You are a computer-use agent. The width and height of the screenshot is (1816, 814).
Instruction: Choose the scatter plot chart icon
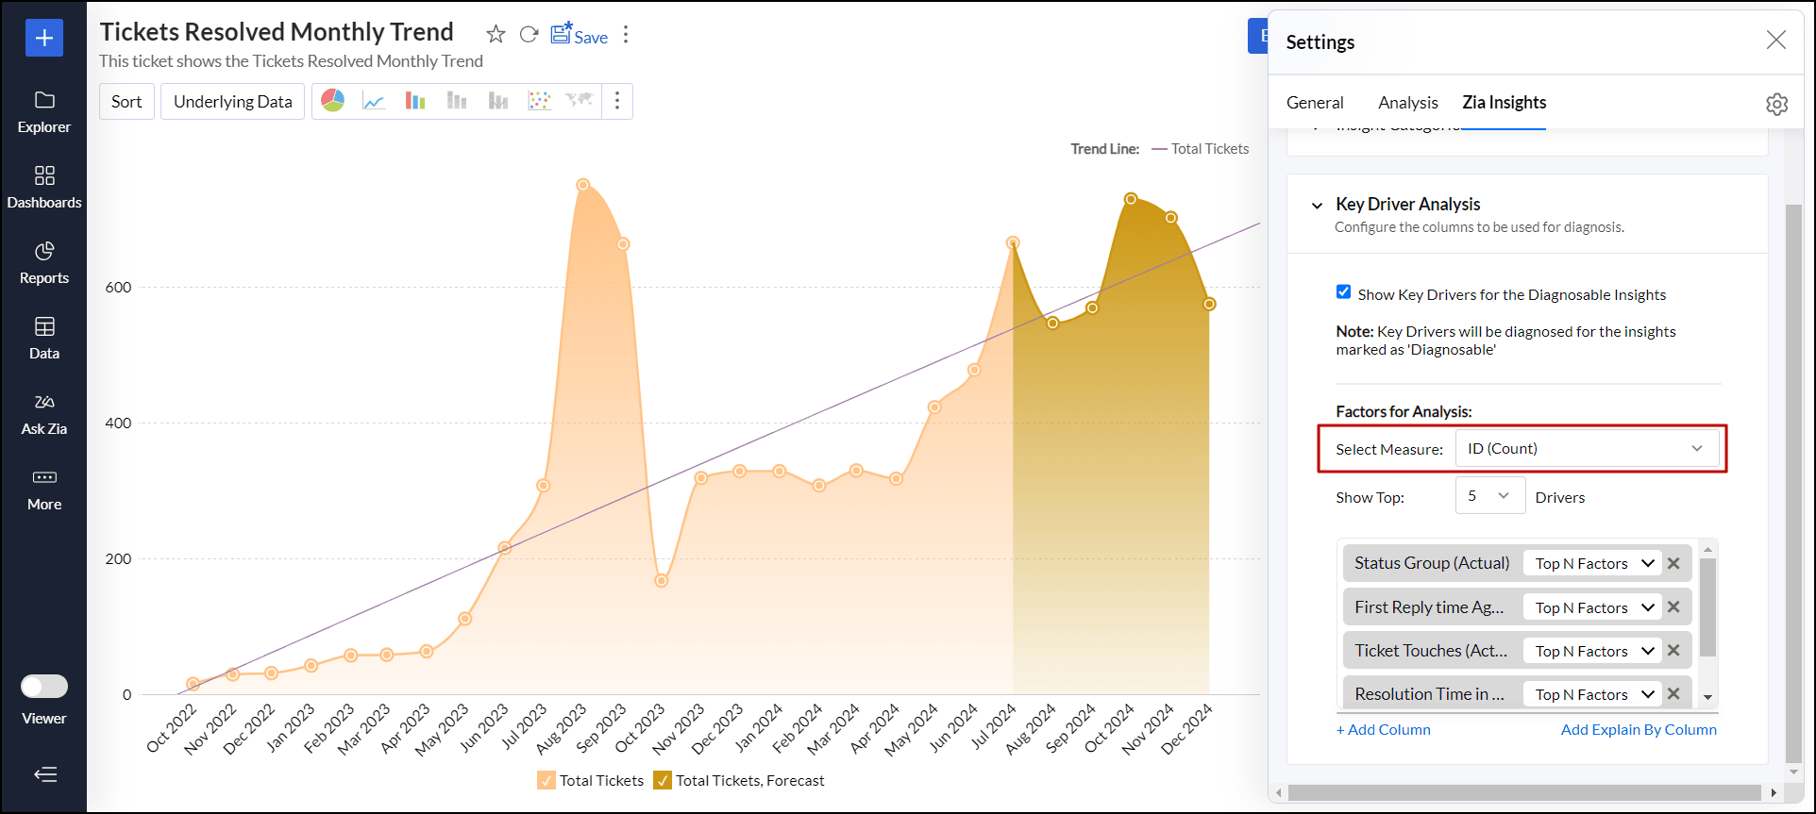pyautogui.click(x=539, y=101)
